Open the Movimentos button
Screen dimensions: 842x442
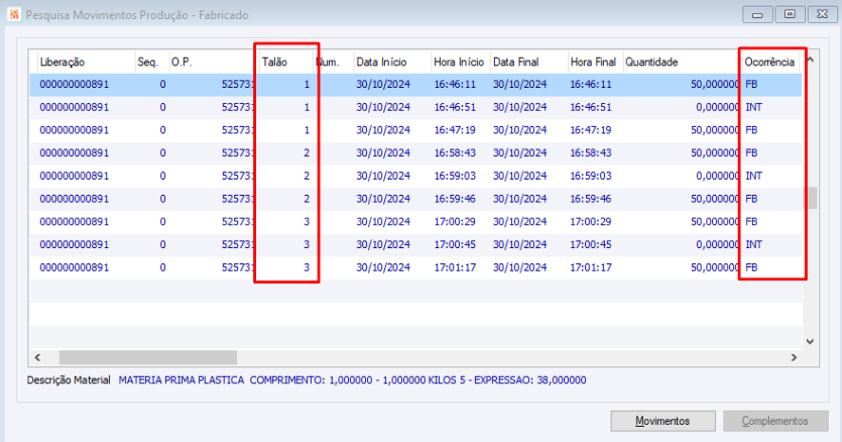click(x=663, y=421)
